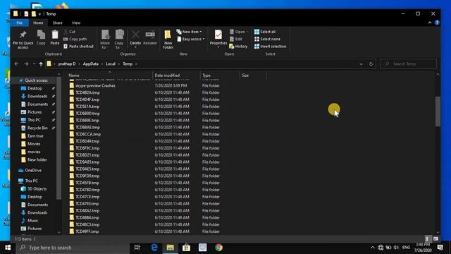This screenshot has height=254, width=451.
Task: Switch to the View ribbon tab
Action: tap(76, 23)
